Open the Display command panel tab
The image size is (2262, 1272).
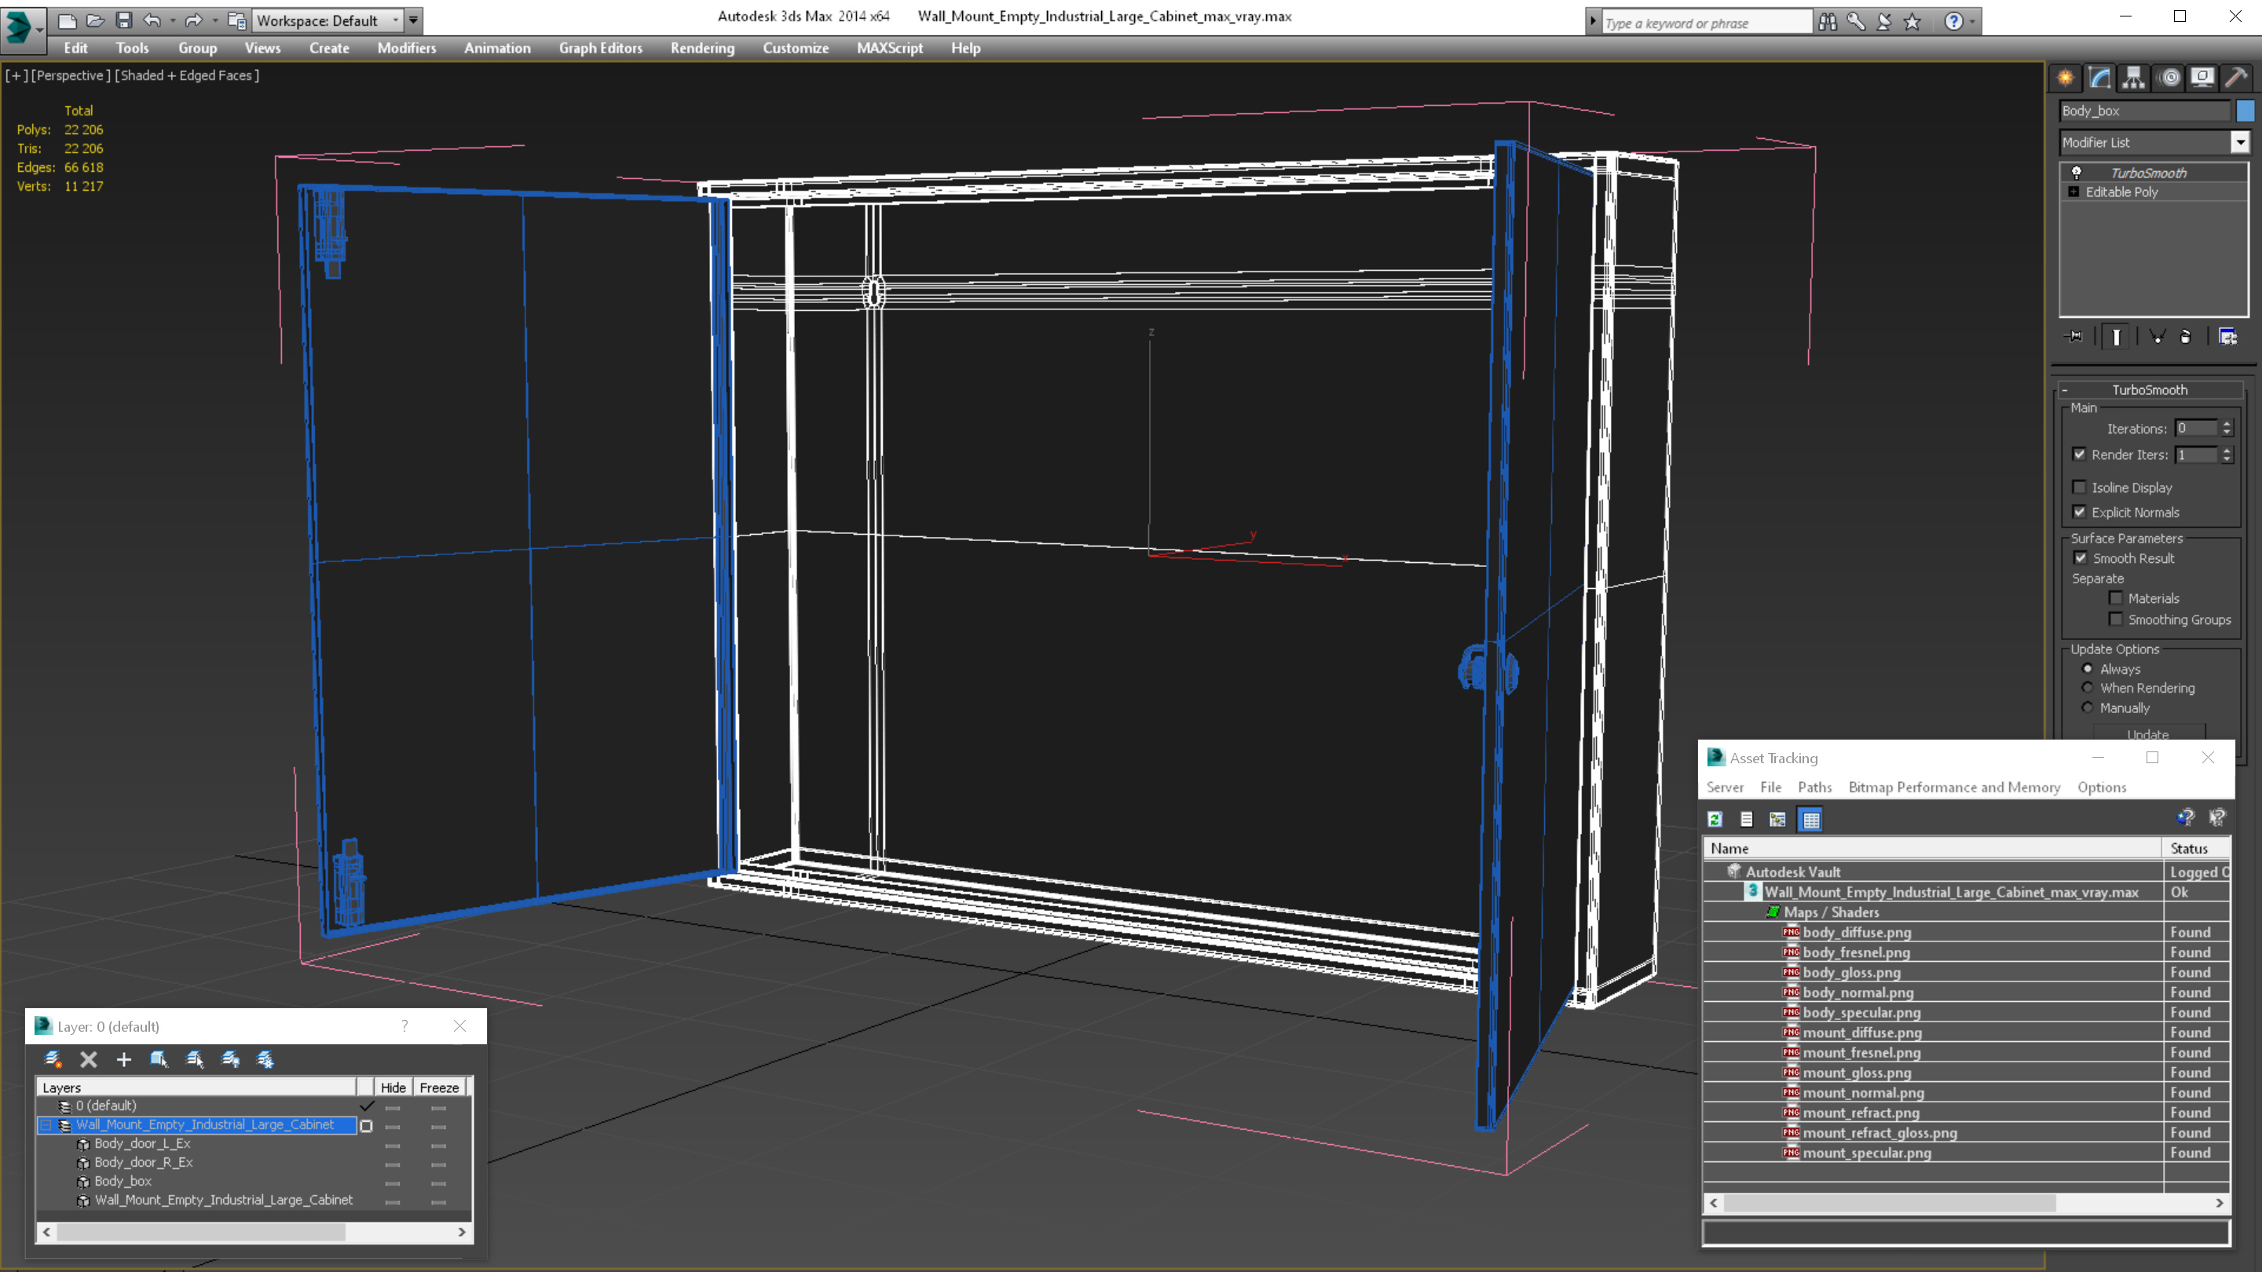tap(2202, 79)
